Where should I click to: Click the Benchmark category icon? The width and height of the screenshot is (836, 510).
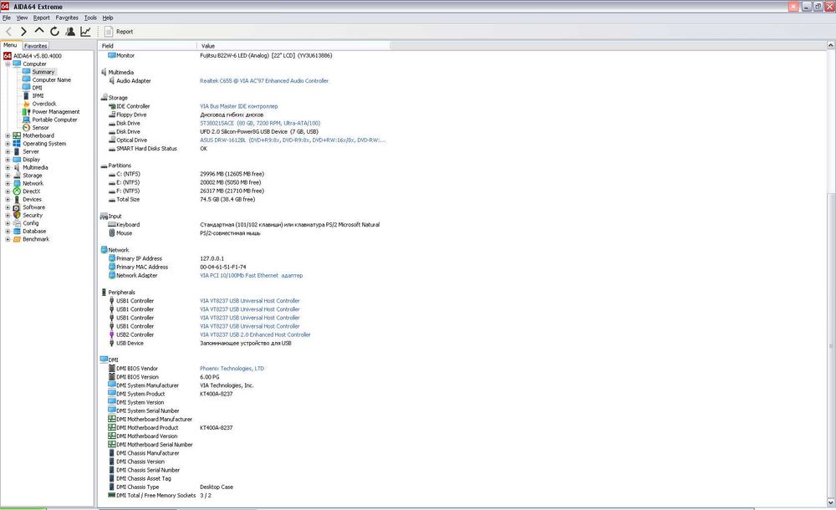tap(17, 239)
